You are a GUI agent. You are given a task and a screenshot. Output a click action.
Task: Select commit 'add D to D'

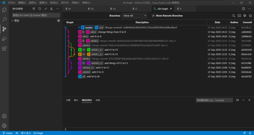(x=98, y=72)
